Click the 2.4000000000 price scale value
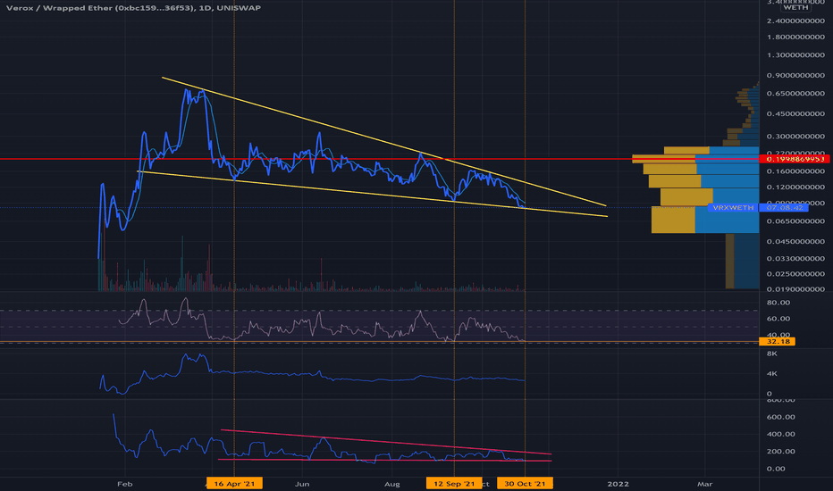 (x=795, y=21)
